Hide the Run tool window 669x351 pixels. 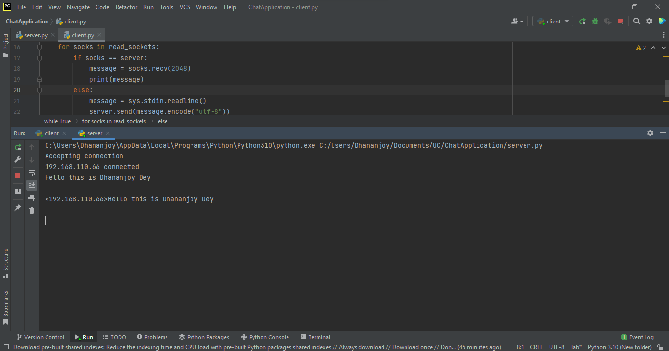(x=663, y=133)
